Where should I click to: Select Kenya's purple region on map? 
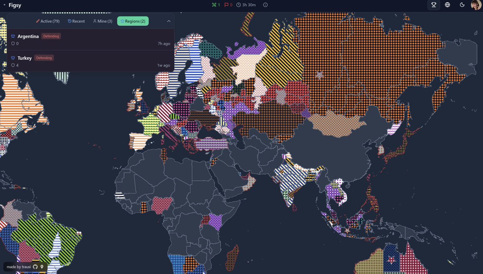(x=215, y=222)
